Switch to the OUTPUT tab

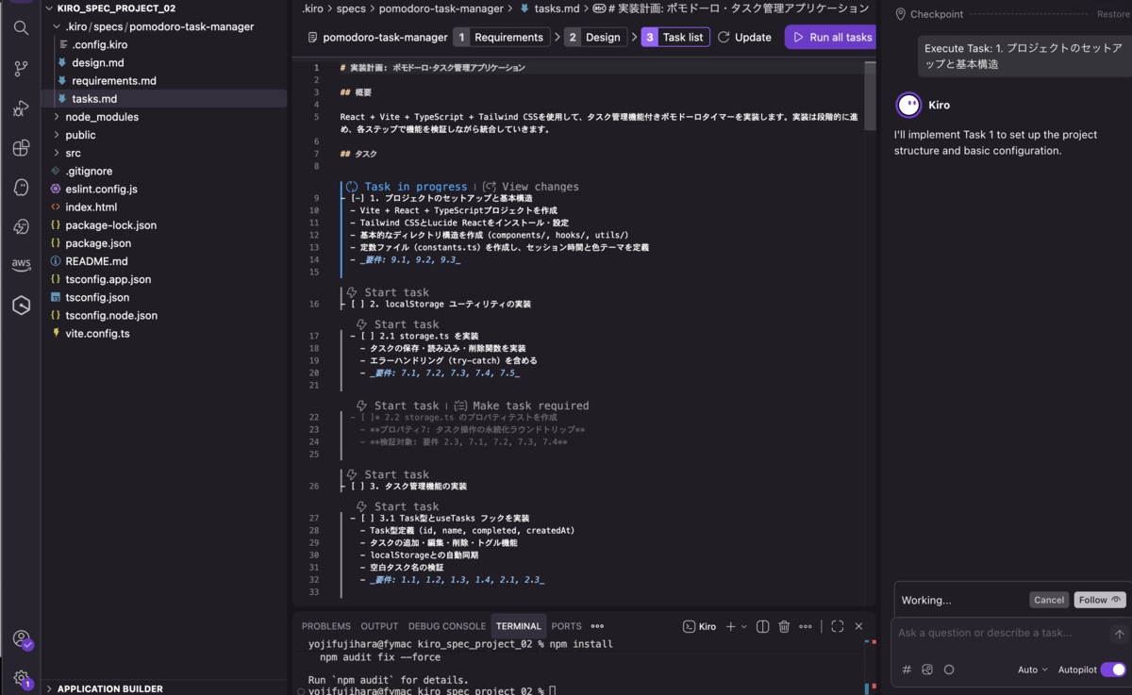click(379, 626)
